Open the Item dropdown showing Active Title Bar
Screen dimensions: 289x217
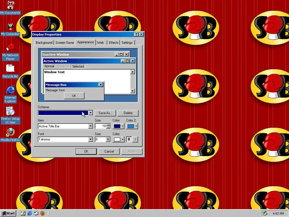(x=90, y=126)
